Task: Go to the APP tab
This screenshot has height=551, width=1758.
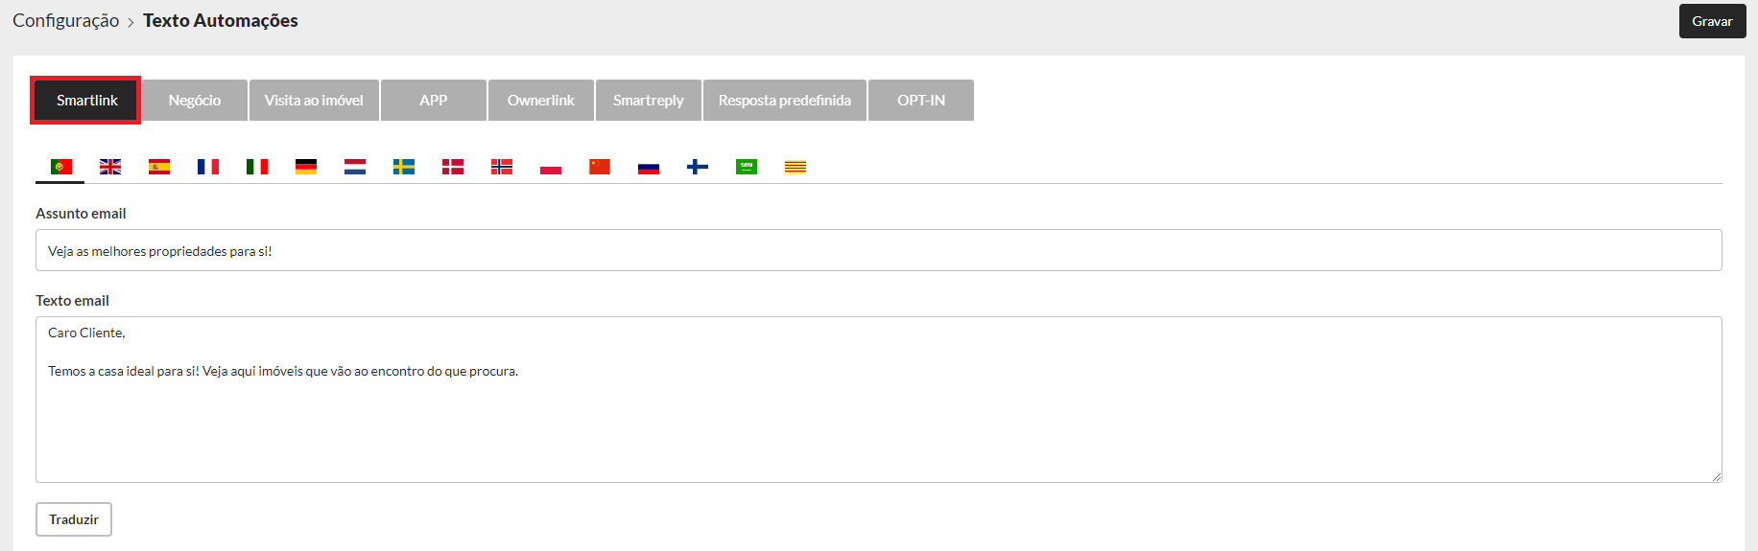Action: click(434, 100)
